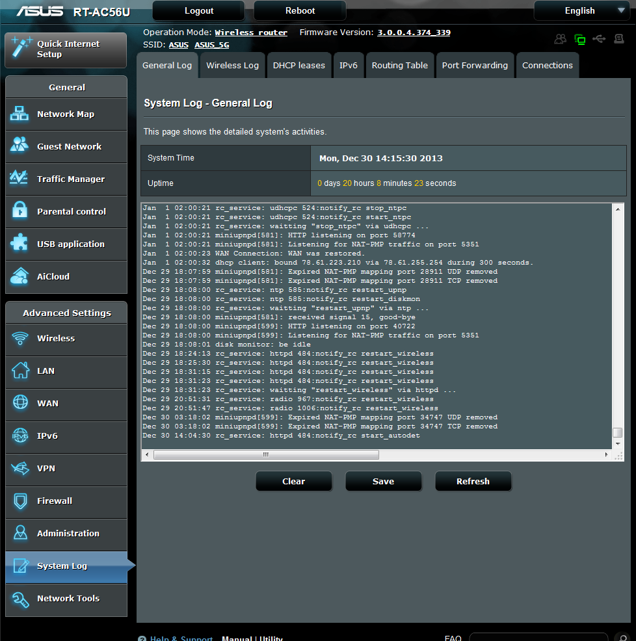Viewport: 636px width, 641px height.
Task: Click the Wireless signal icon
Action: [x=20, y=338]
